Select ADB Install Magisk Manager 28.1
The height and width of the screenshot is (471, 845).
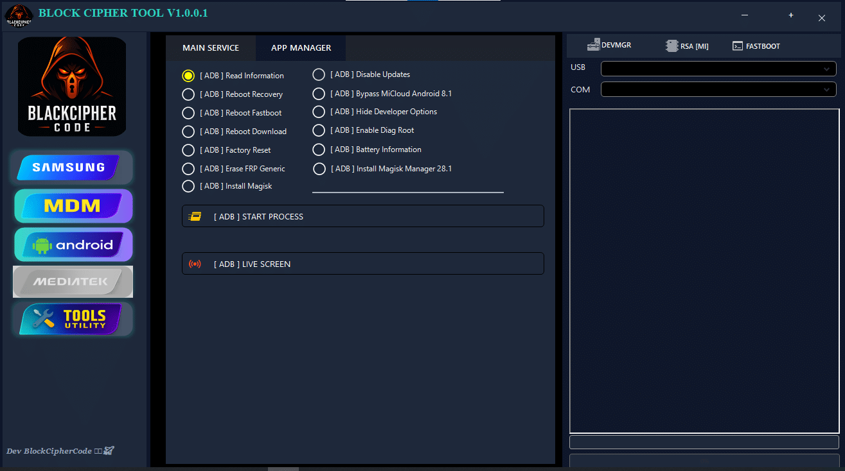point(319,169)
